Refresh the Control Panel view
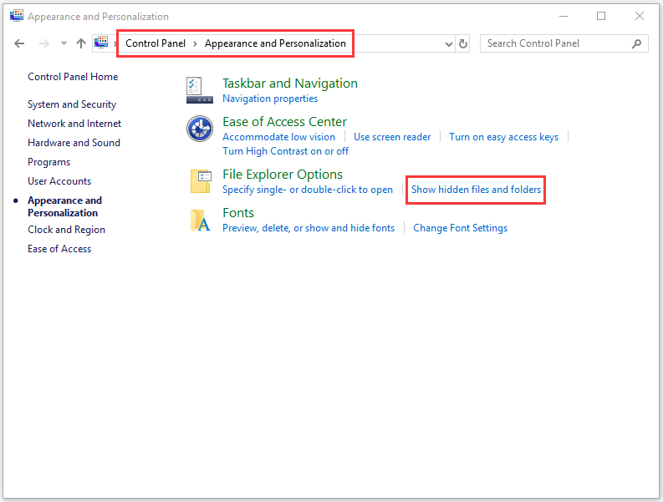Image resolution: width=663 pixels, height=502 pixels. tap(463, 43)
